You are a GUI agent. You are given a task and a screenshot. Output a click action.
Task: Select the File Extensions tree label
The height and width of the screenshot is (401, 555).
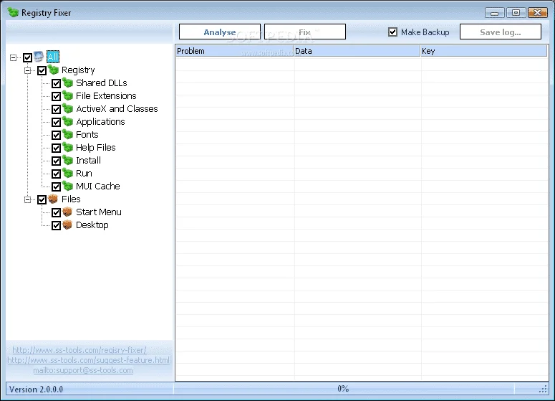click(x=106, y=95)
